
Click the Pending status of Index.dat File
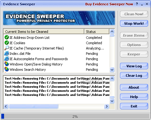click(x=92, y=54)
